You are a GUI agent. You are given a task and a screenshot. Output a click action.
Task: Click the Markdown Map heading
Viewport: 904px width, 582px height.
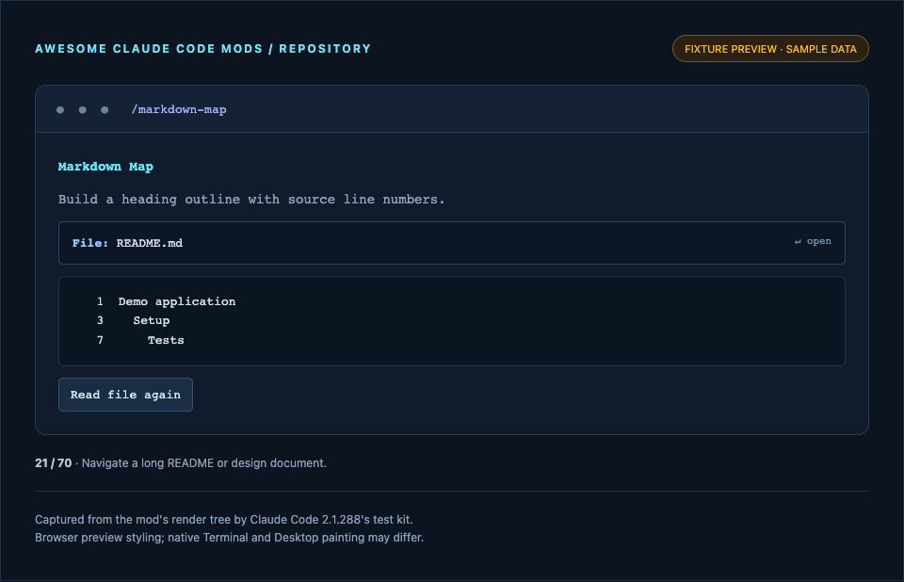tap(105, 167)
